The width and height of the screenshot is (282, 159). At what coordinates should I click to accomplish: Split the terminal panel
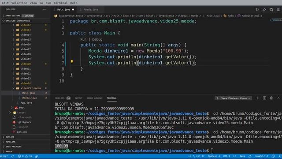click(264, 98)
